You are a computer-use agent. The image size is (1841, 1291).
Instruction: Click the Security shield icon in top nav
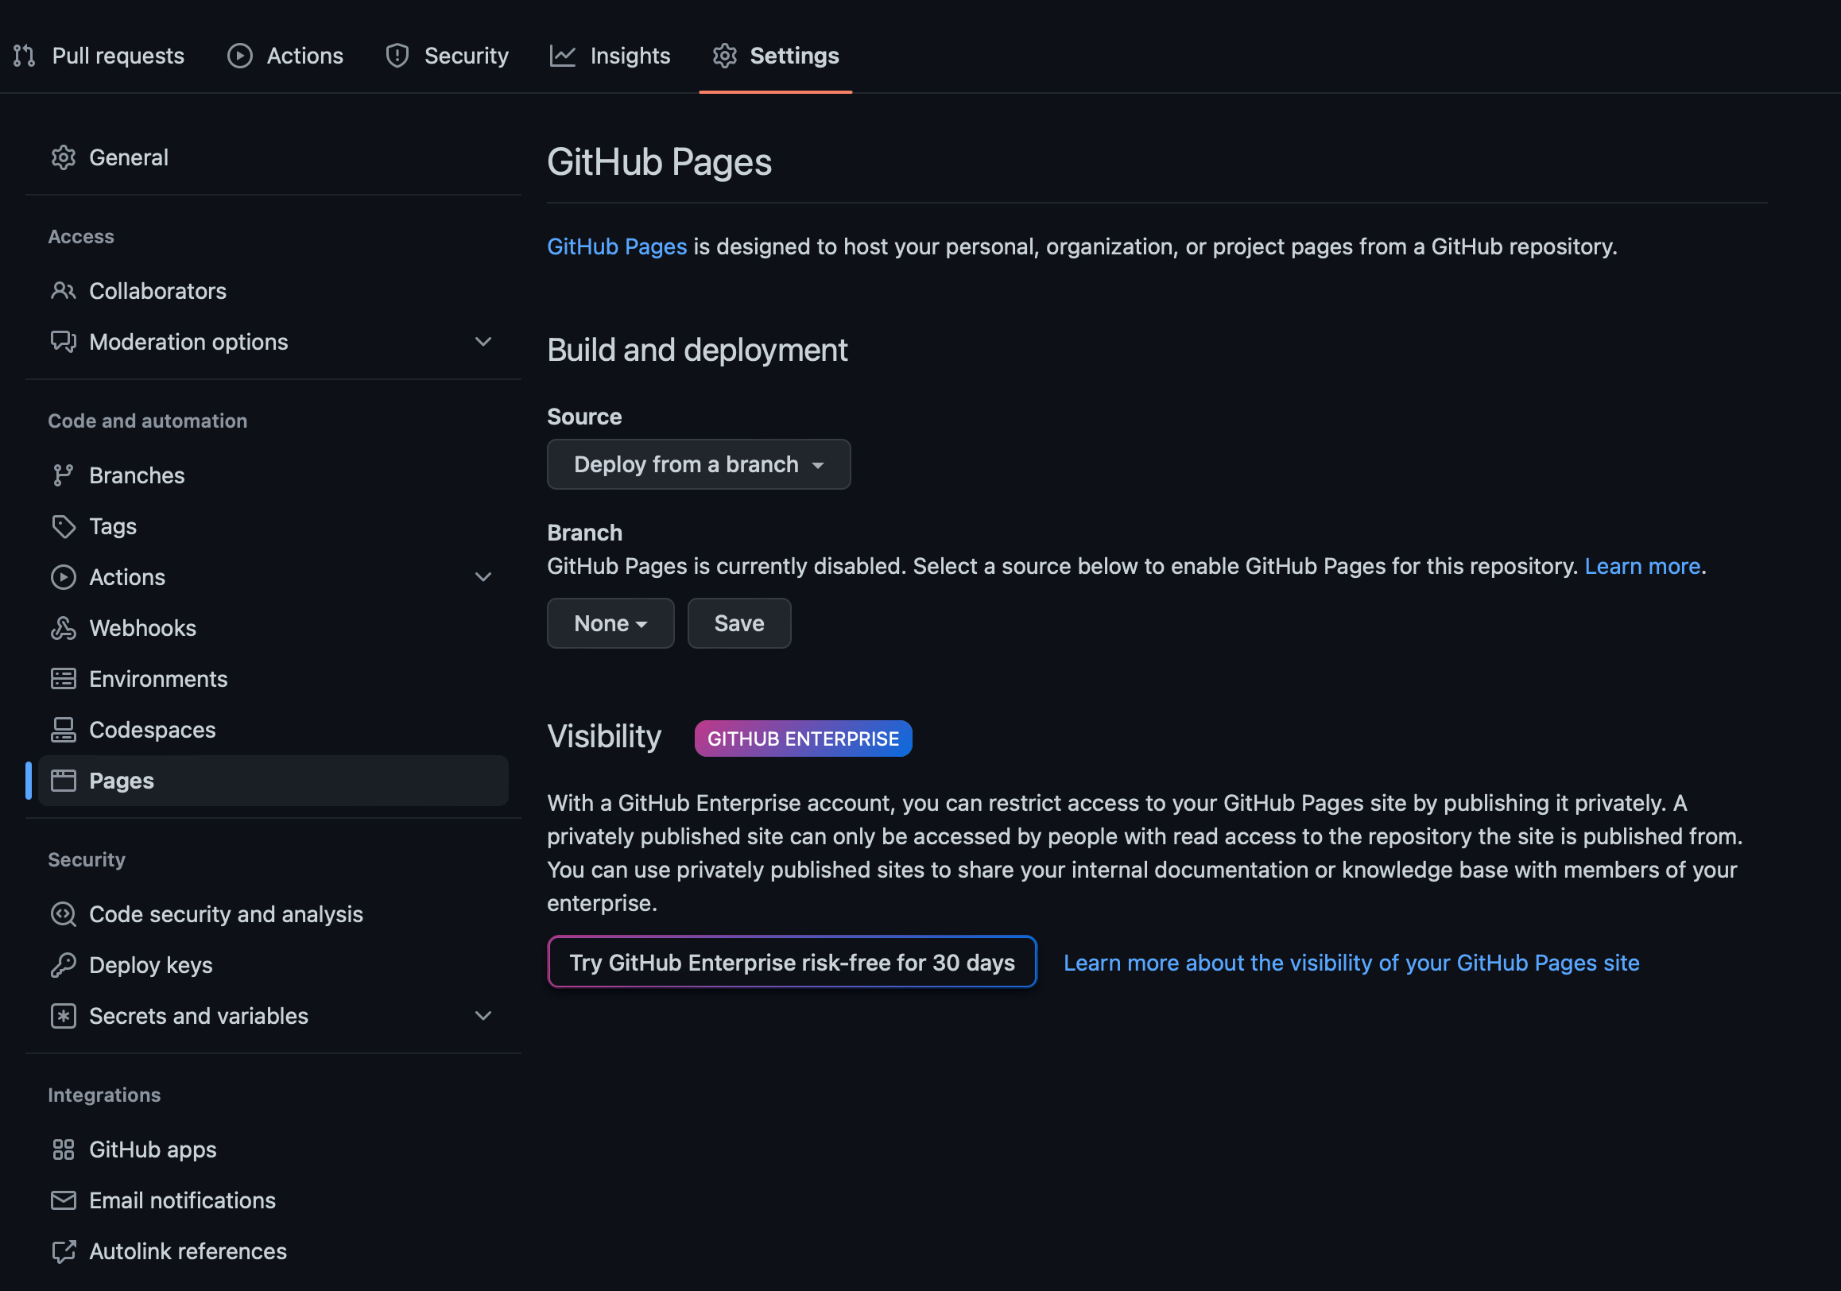coord(397,56)
